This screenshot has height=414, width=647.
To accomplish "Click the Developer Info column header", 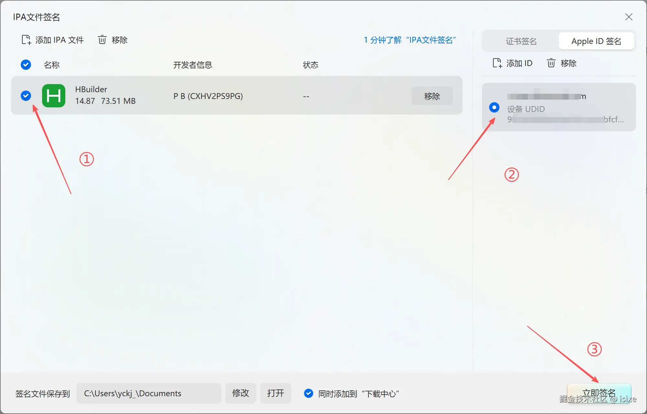I will (192, 65).
